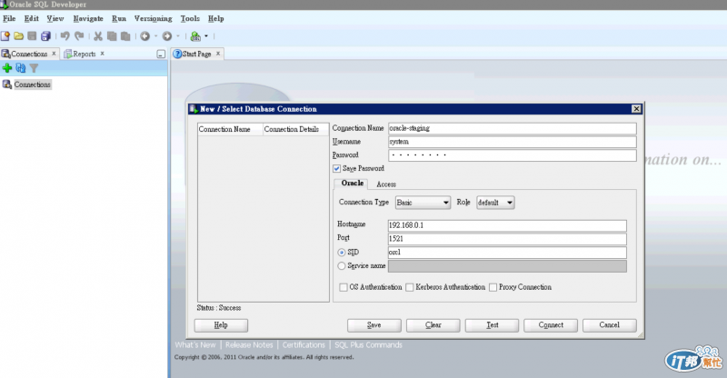Enable Kerberos Authentication checkbox

point(410,287)
